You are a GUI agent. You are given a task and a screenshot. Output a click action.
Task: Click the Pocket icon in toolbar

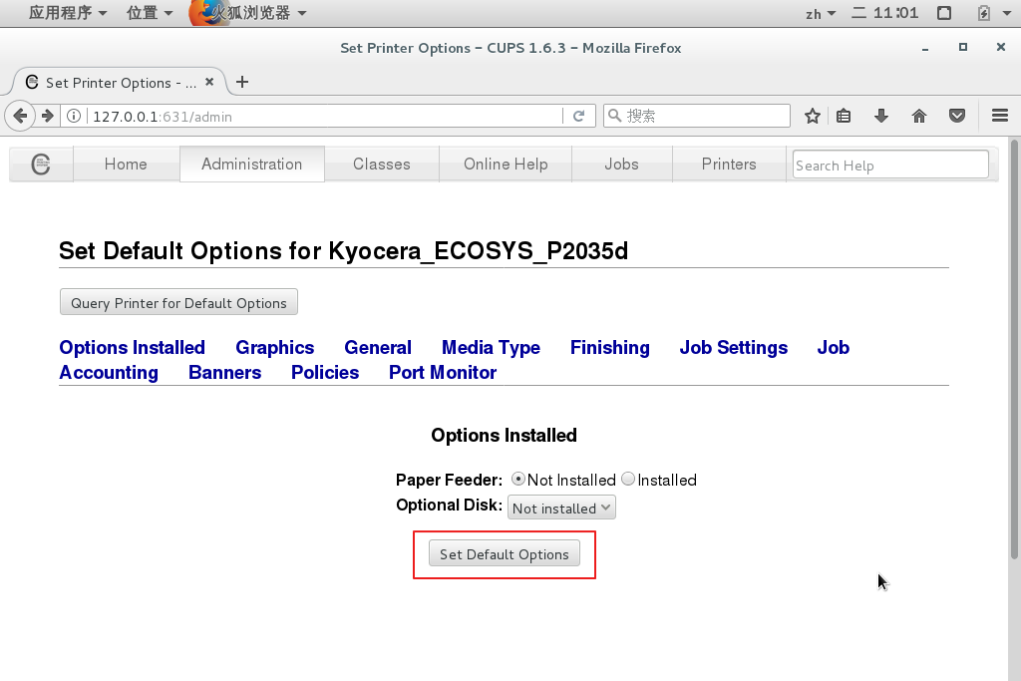click(957, 116)
